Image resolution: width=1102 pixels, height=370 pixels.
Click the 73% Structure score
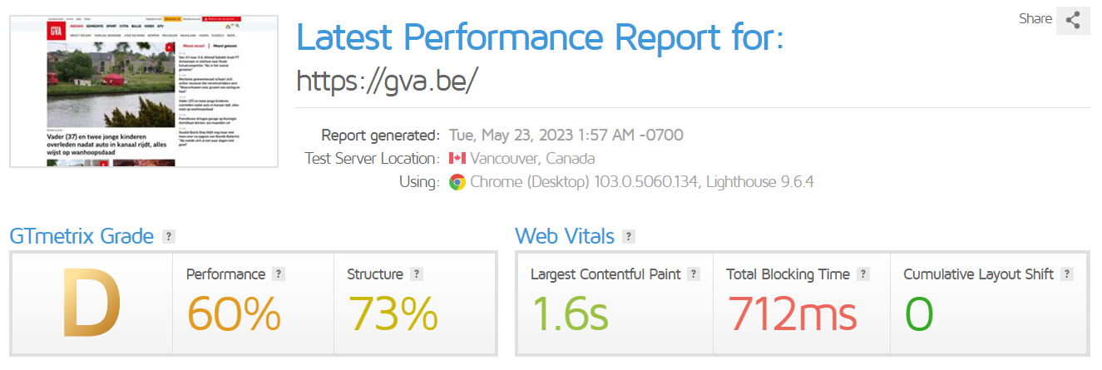click(x=393, y=313)
